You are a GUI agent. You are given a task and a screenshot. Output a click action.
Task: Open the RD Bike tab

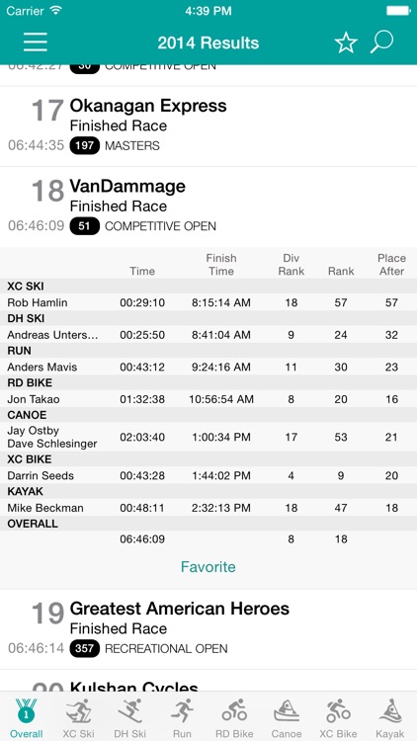coord(234,717)
